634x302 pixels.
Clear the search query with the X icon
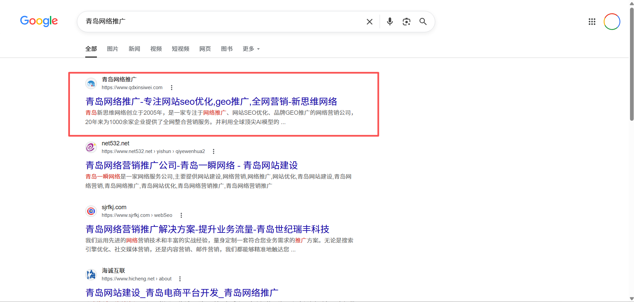(x=370, y=22)
